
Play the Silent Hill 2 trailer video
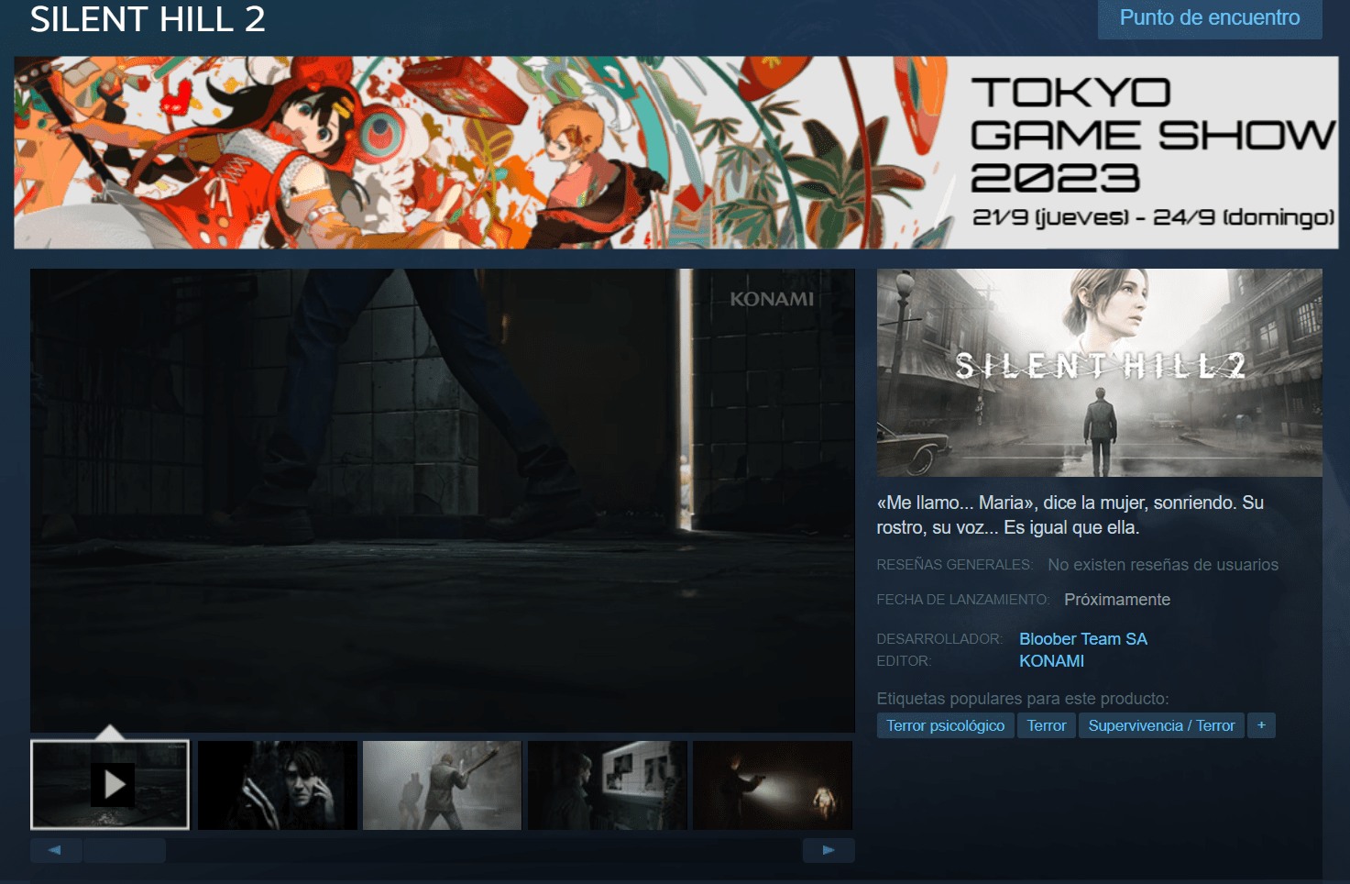click(443, 500)
